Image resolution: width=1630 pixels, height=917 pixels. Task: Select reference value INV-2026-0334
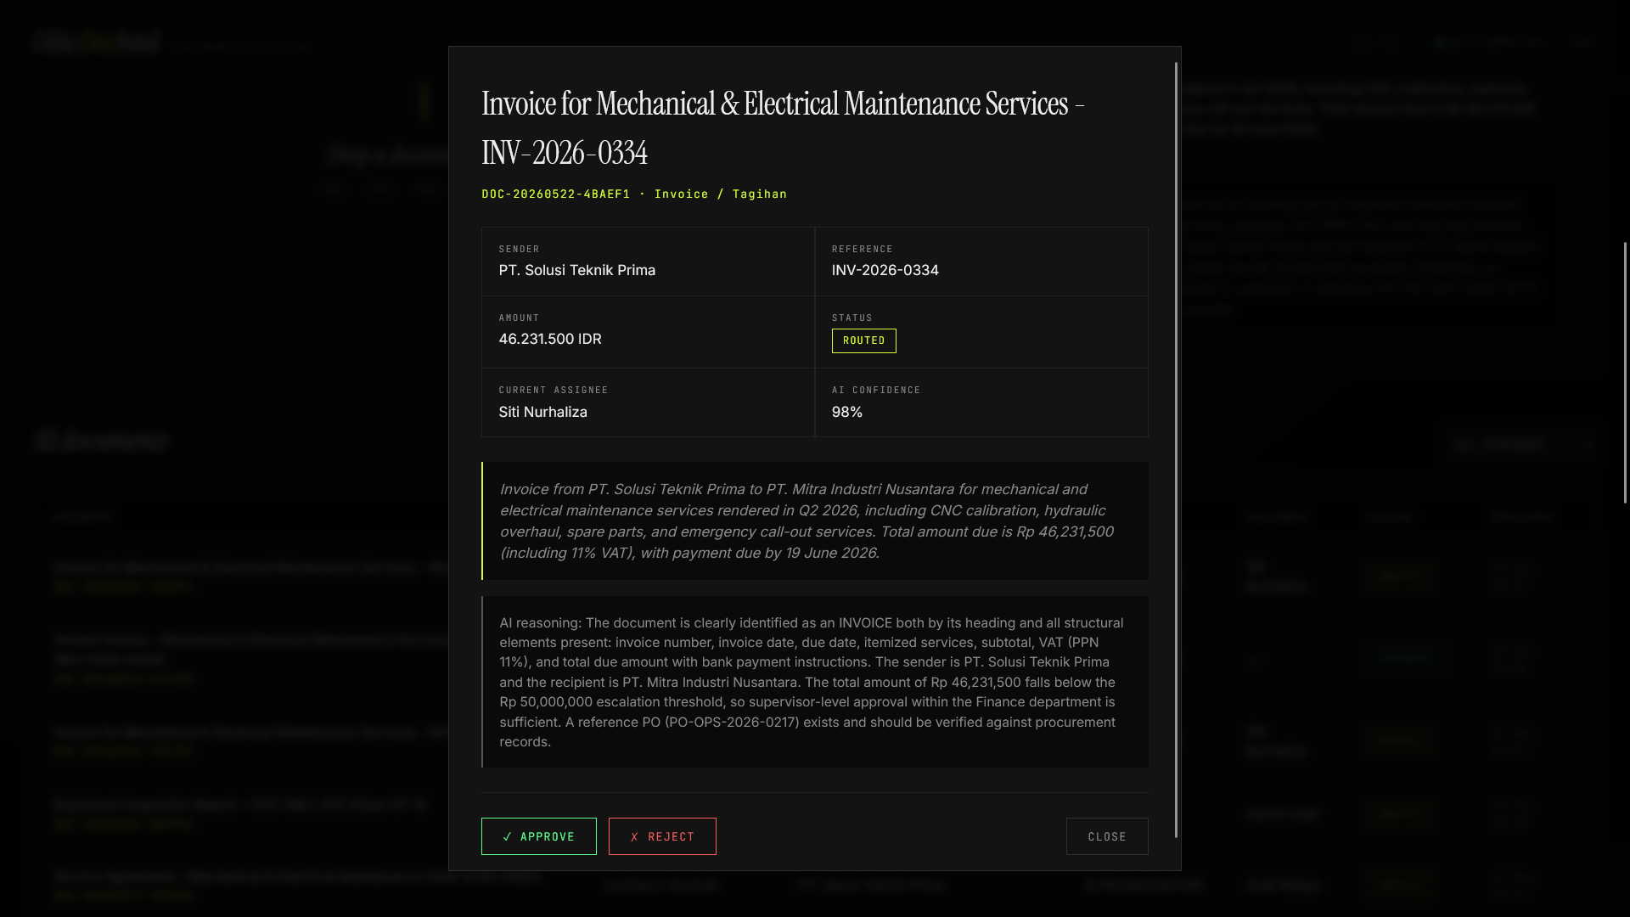point(885,270)
